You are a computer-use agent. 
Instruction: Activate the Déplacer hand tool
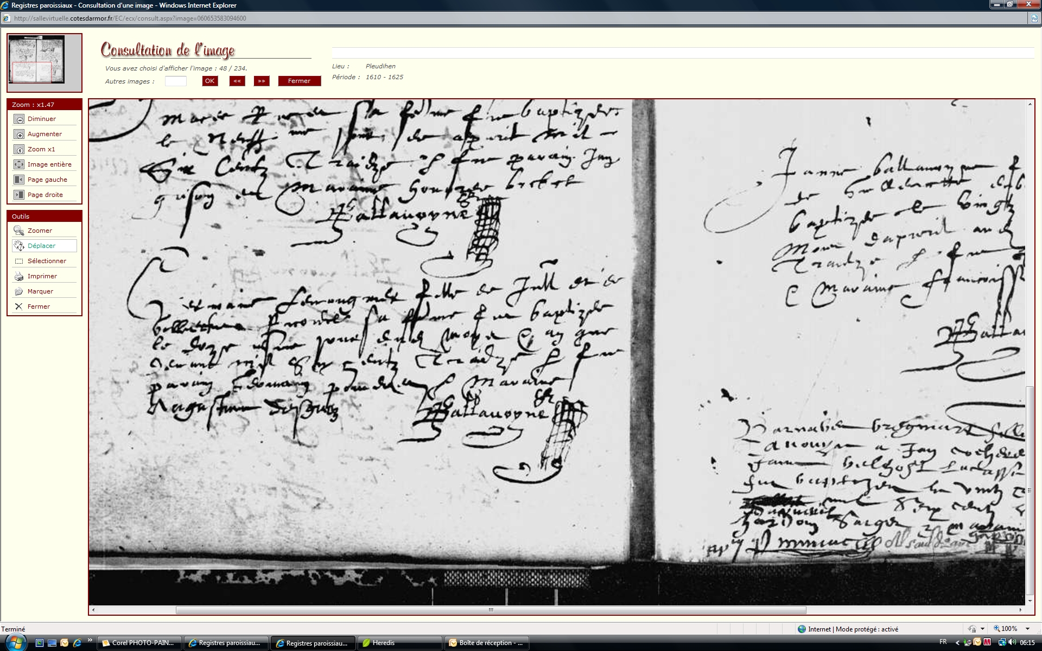tap(19, 246)
